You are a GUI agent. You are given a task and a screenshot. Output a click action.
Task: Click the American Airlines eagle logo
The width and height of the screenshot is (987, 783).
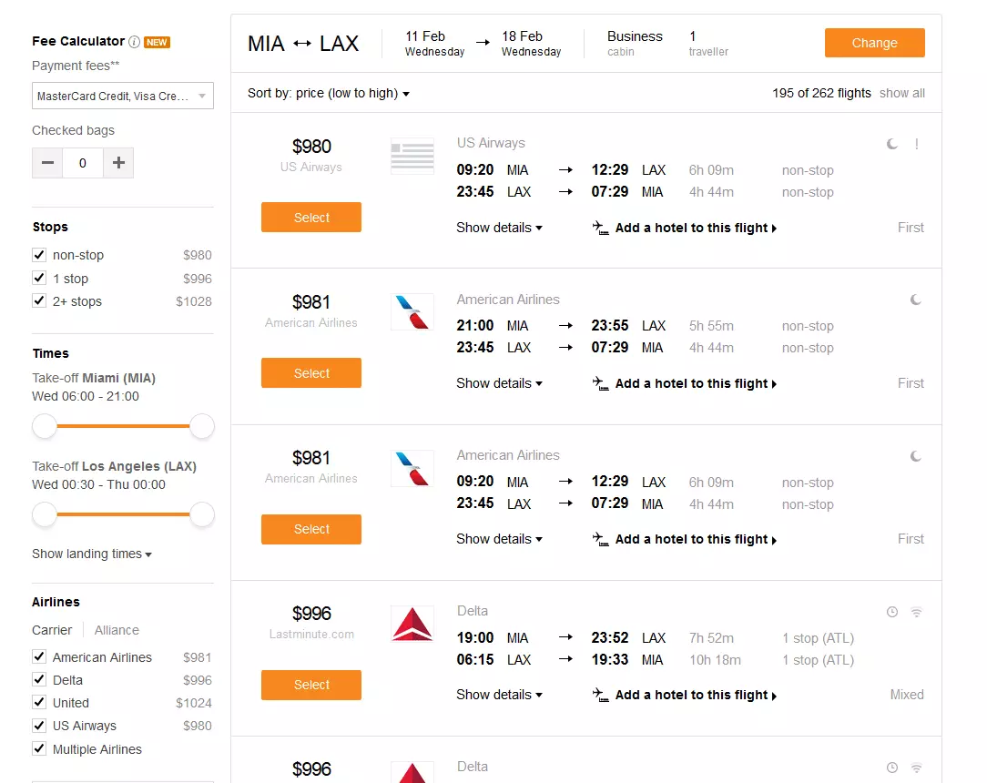click(412, 311)
